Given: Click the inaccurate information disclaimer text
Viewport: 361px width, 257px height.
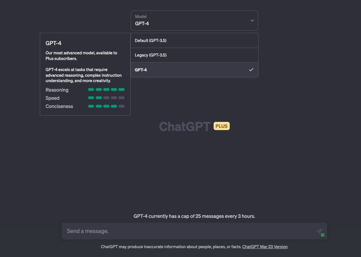Looking at the screenshot, I should coord(171,247).
